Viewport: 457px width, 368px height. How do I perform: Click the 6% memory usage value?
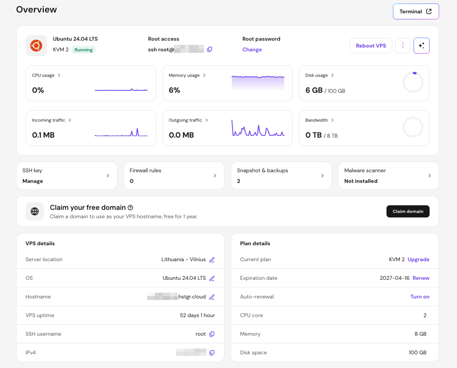tap(174, 90)
